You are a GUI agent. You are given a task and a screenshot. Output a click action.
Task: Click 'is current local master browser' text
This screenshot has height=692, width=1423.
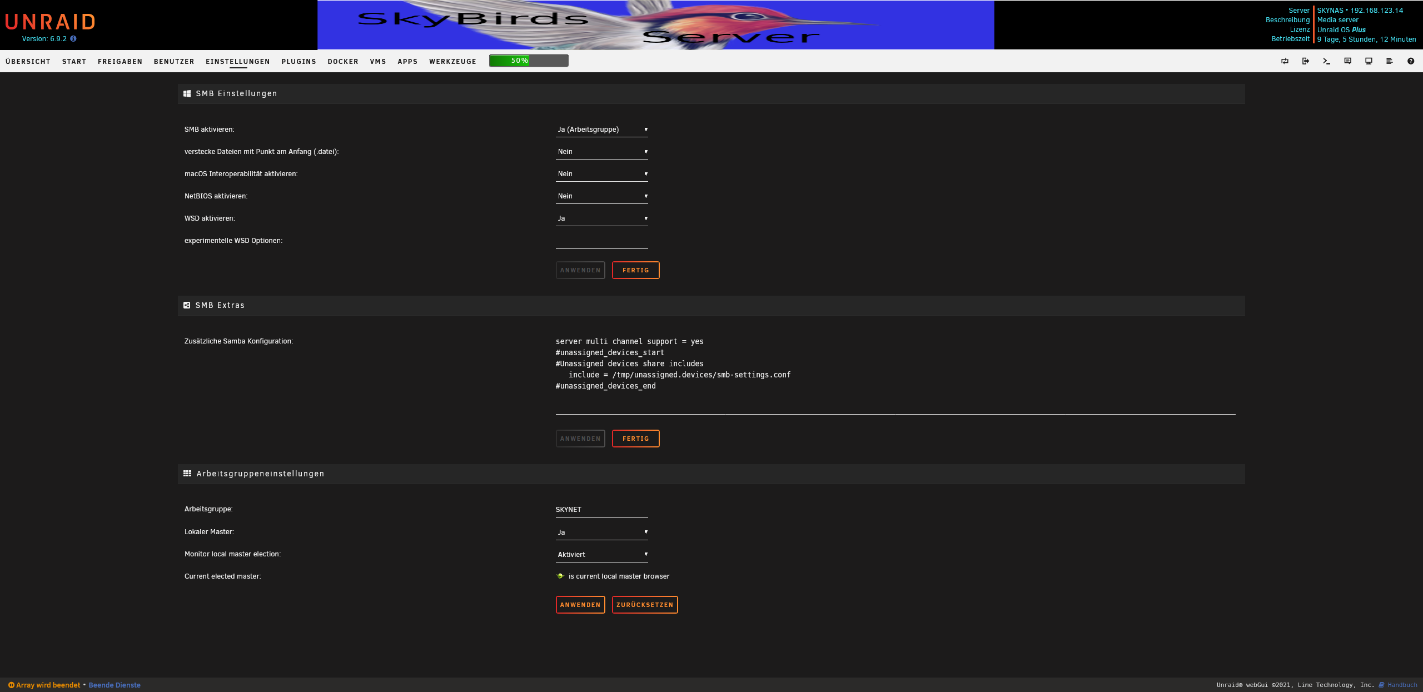(x=619, y=576)
